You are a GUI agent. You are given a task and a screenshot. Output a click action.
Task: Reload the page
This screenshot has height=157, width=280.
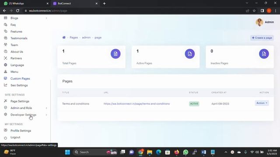[17, 10]
